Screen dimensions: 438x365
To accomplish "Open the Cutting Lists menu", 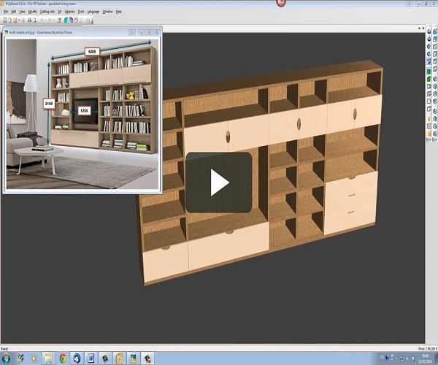I will 47,12.
